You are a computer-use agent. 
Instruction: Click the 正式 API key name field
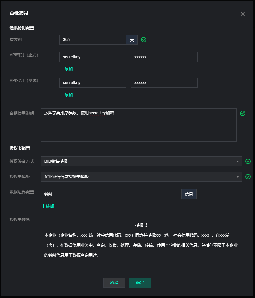click(93, 57)
